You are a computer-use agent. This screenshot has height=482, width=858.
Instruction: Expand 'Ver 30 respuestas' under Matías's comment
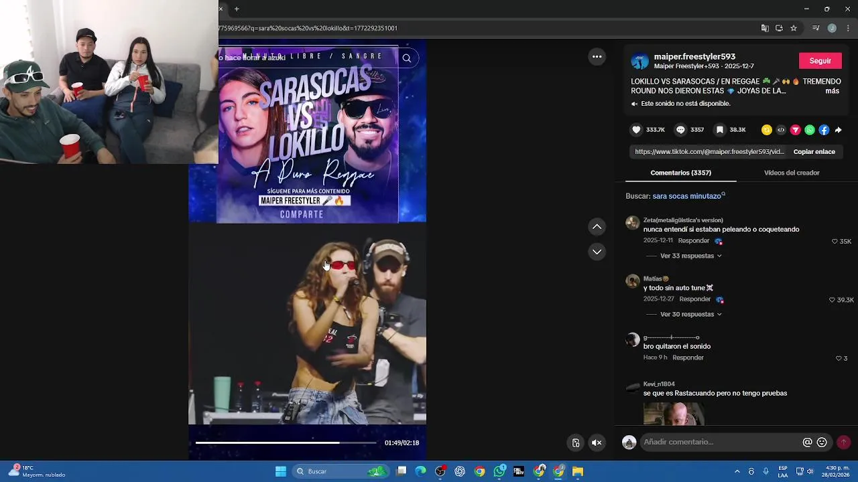pyautogui.click(x=690, y=314)
